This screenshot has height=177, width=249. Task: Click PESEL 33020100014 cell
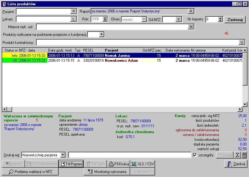(x=93, y=61)
